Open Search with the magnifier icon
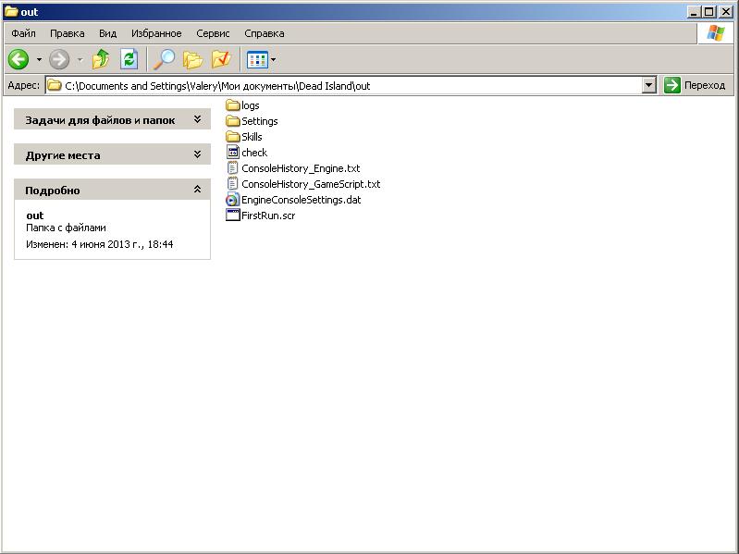The height and width of the screenshot is (554, 739). 164,59
